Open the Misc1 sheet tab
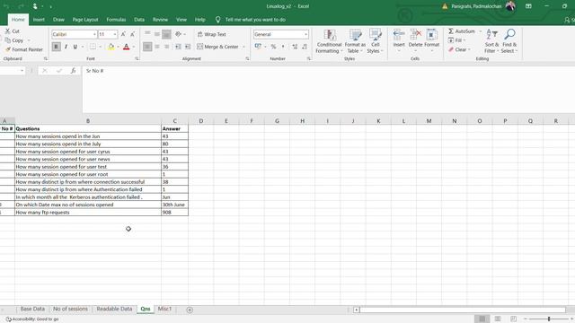The image size is (575, 323). click(x=164, y=309)
